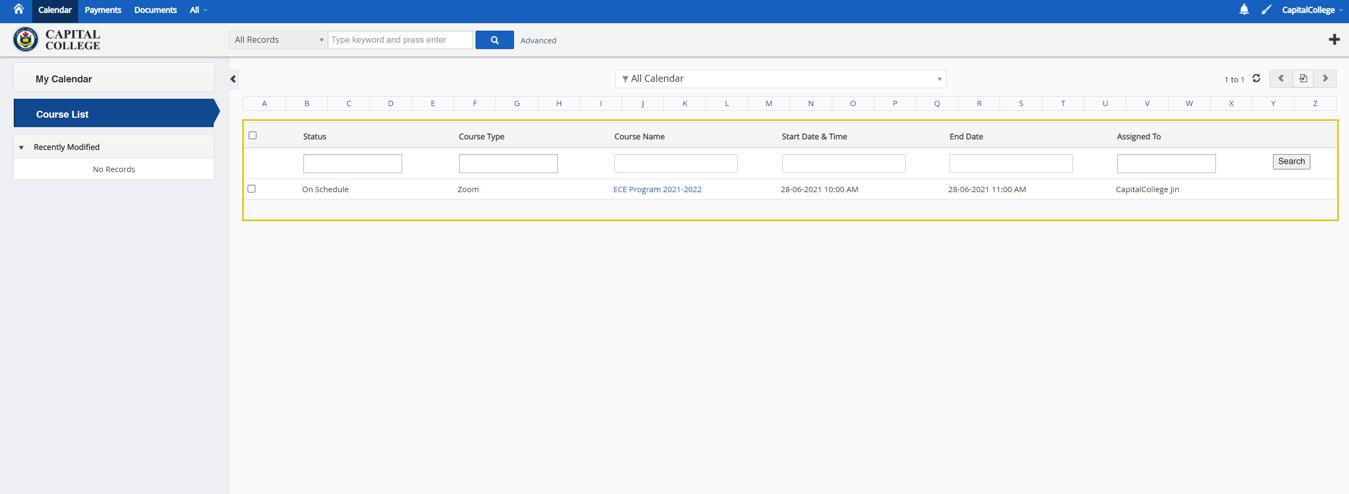Click the theme paintbrush icon
The height and width of the screenshot is (494, 1349).
1266,9
